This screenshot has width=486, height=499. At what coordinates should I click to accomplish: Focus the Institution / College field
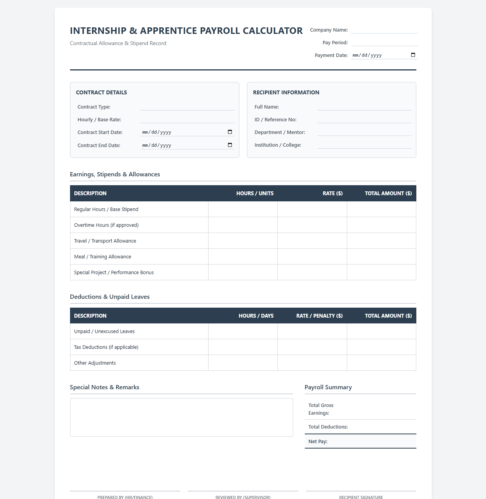click(364, 145)
